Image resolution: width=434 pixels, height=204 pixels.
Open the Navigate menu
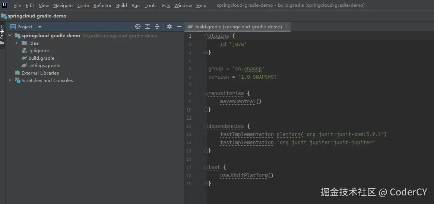pyautogui.click(x=63, y=5)
